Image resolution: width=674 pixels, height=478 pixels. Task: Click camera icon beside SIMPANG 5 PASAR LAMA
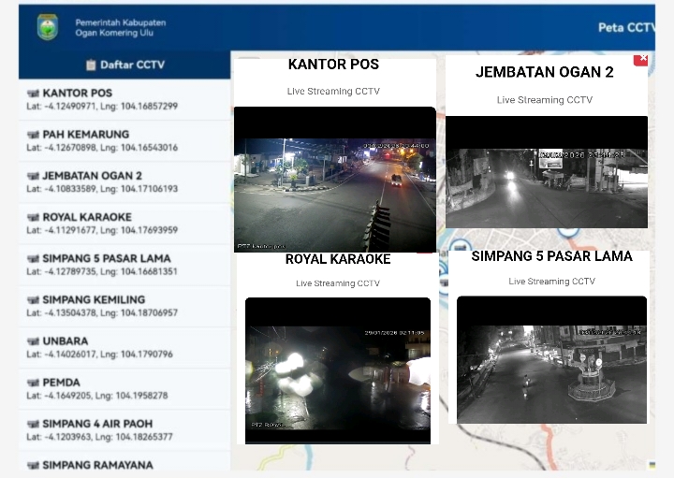pyautogui.click(x=34, y=259)
